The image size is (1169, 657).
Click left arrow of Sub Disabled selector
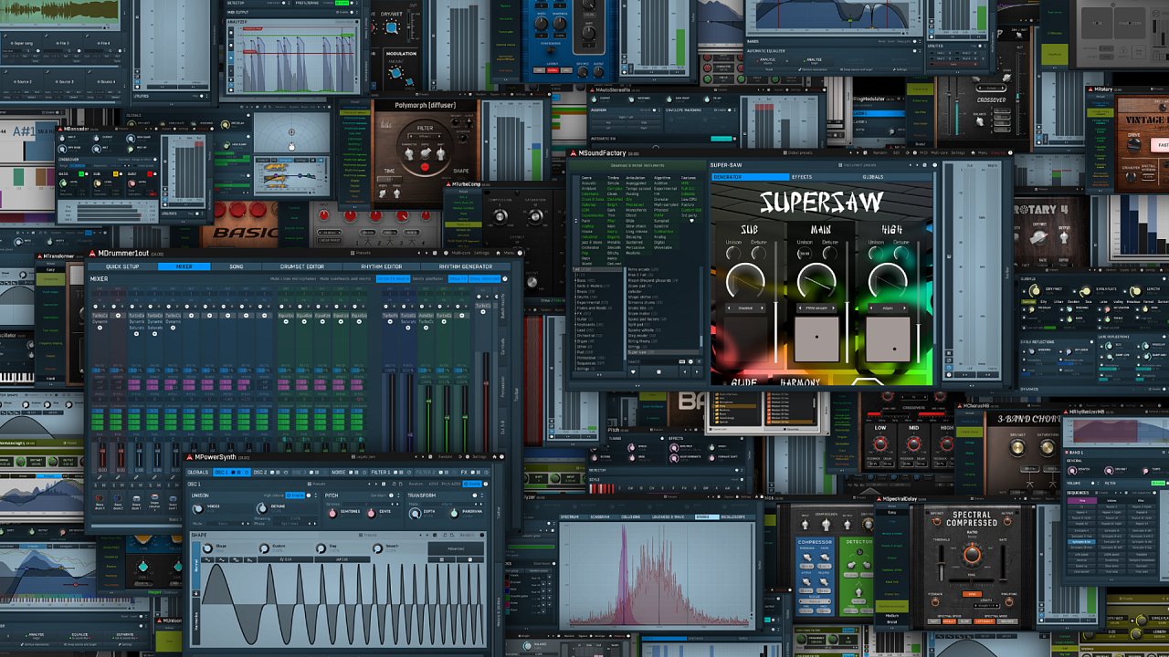726,308
